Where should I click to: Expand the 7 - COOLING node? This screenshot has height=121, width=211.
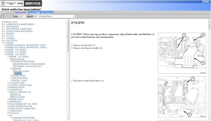pyautogui.click(x=2, y=38)
